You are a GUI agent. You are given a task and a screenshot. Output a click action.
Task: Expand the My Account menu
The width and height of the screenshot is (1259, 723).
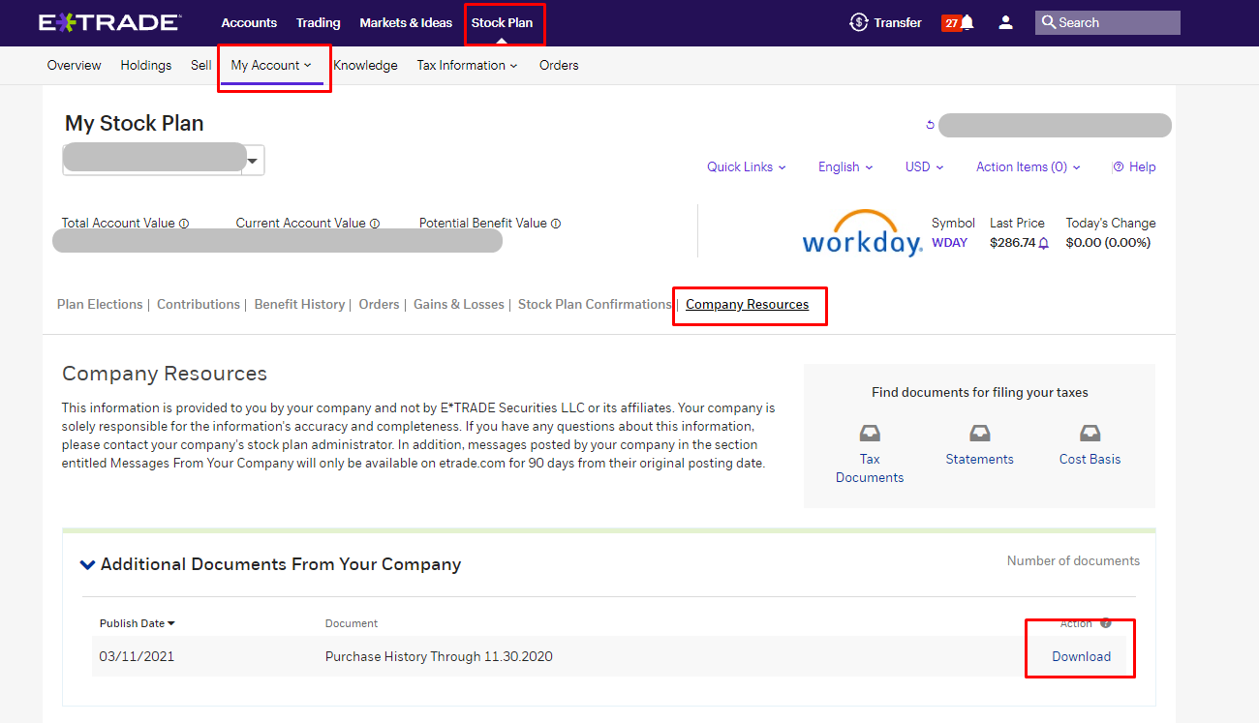[271, 66]
